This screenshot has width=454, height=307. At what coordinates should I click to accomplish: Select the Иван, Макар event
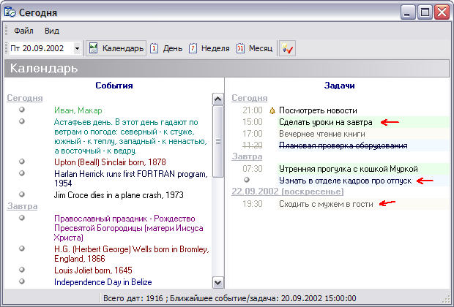78,110
